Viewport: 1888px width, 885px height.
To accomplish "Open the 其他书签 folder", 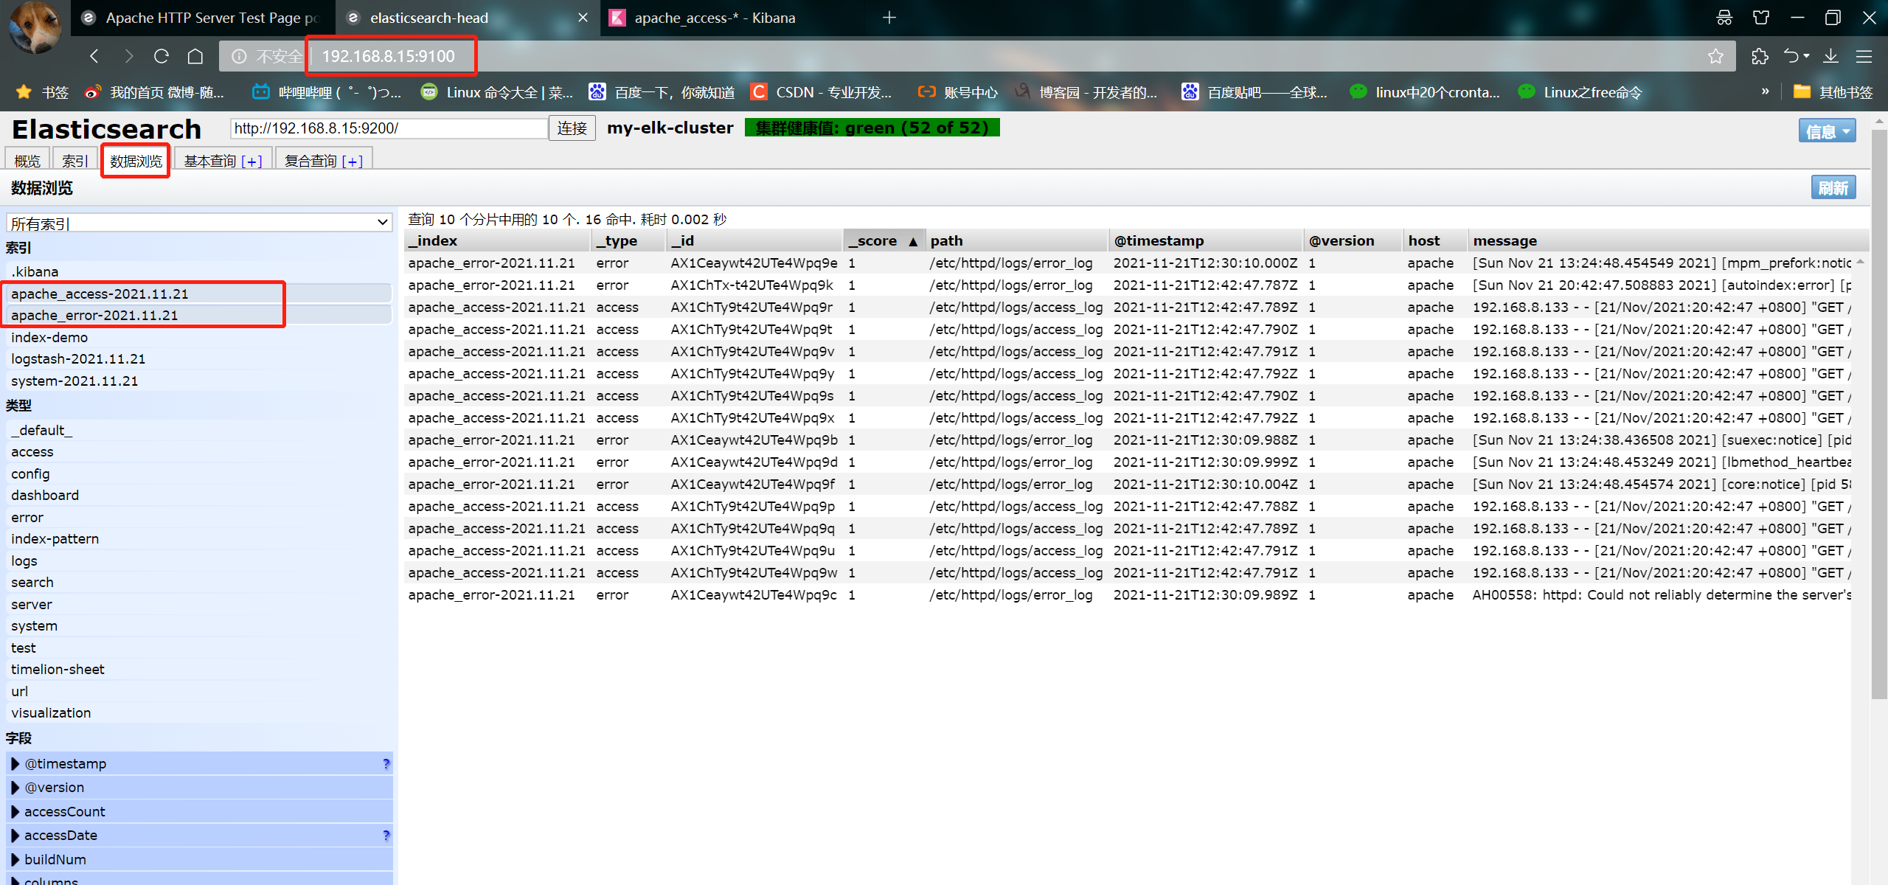I will tap(1833, 92).
